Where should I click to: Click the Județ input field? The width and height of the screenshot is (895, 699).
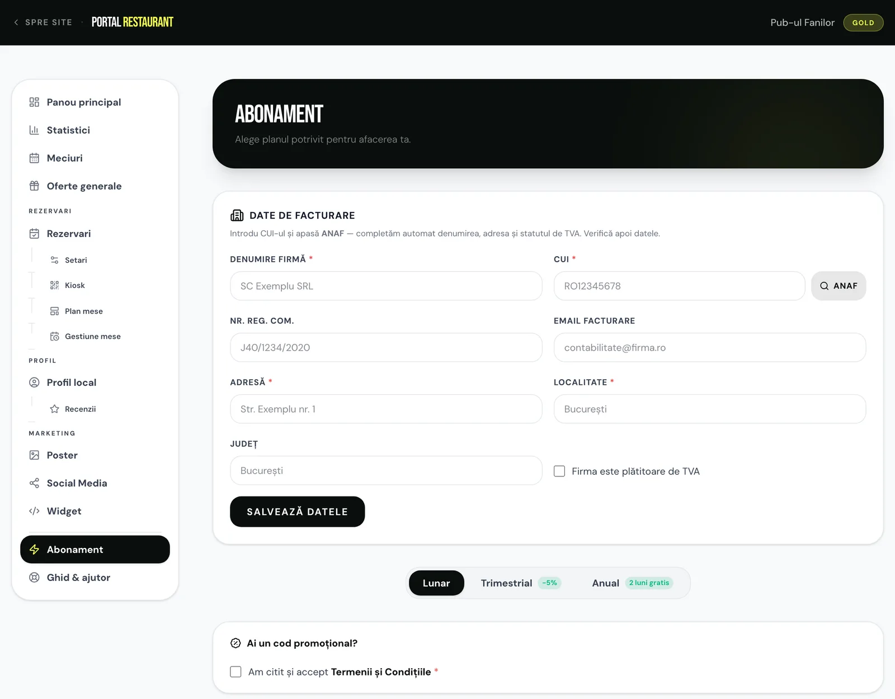(x=386, y=470)
